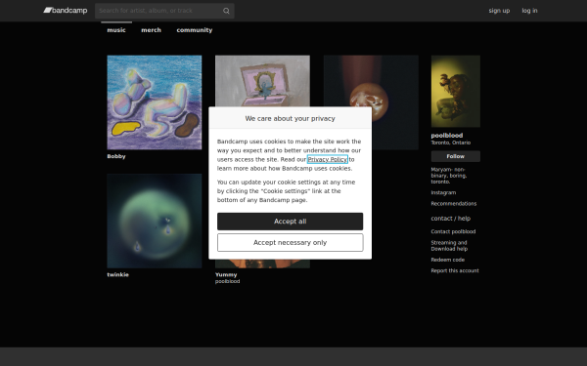Open the sign up link
This screenshot has width=587, height=366.
pos(499,11)
